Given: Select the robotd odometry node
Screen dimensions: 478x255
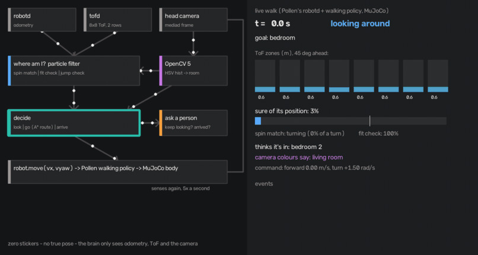Looking at the screenshot, I should [42, 20].
